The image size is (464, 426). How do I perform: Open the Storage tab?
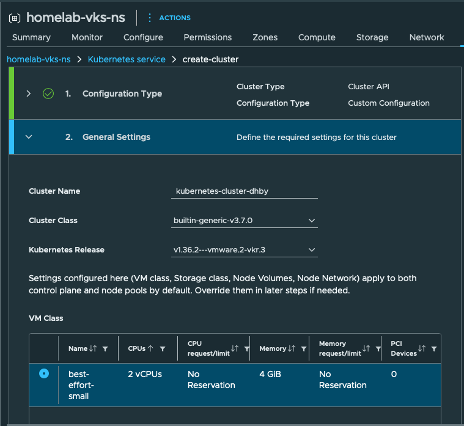[372, 37]
